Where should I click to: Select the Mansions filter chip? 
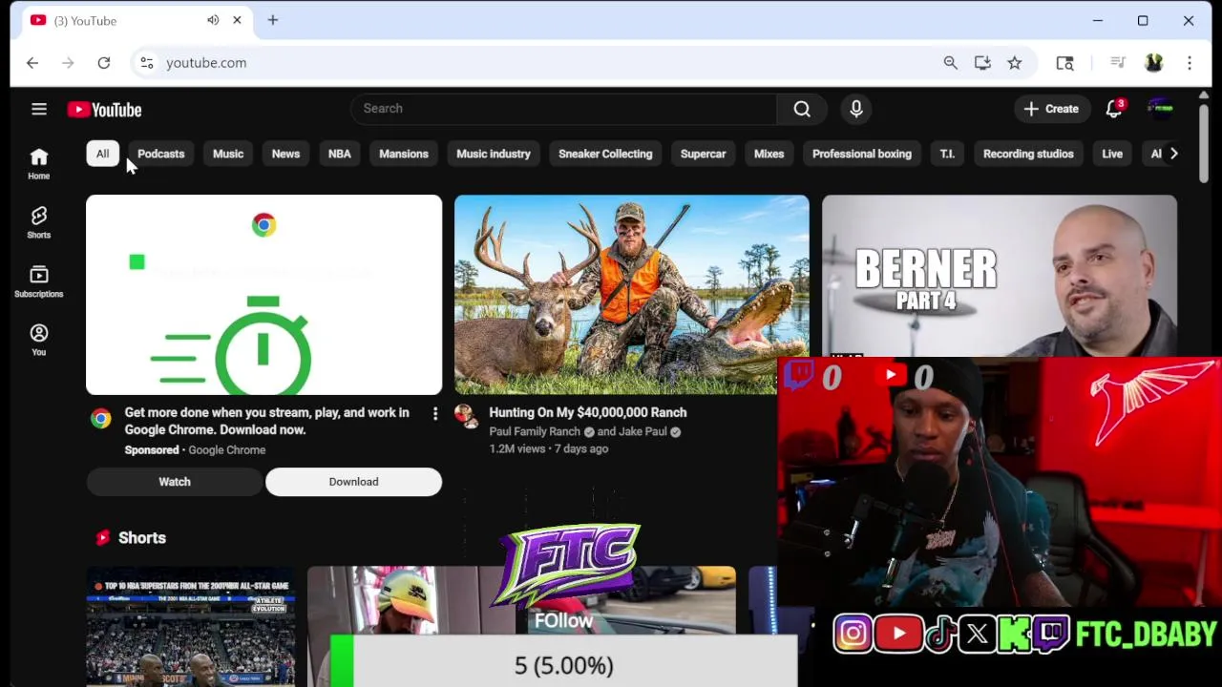[x=404, y=154]
